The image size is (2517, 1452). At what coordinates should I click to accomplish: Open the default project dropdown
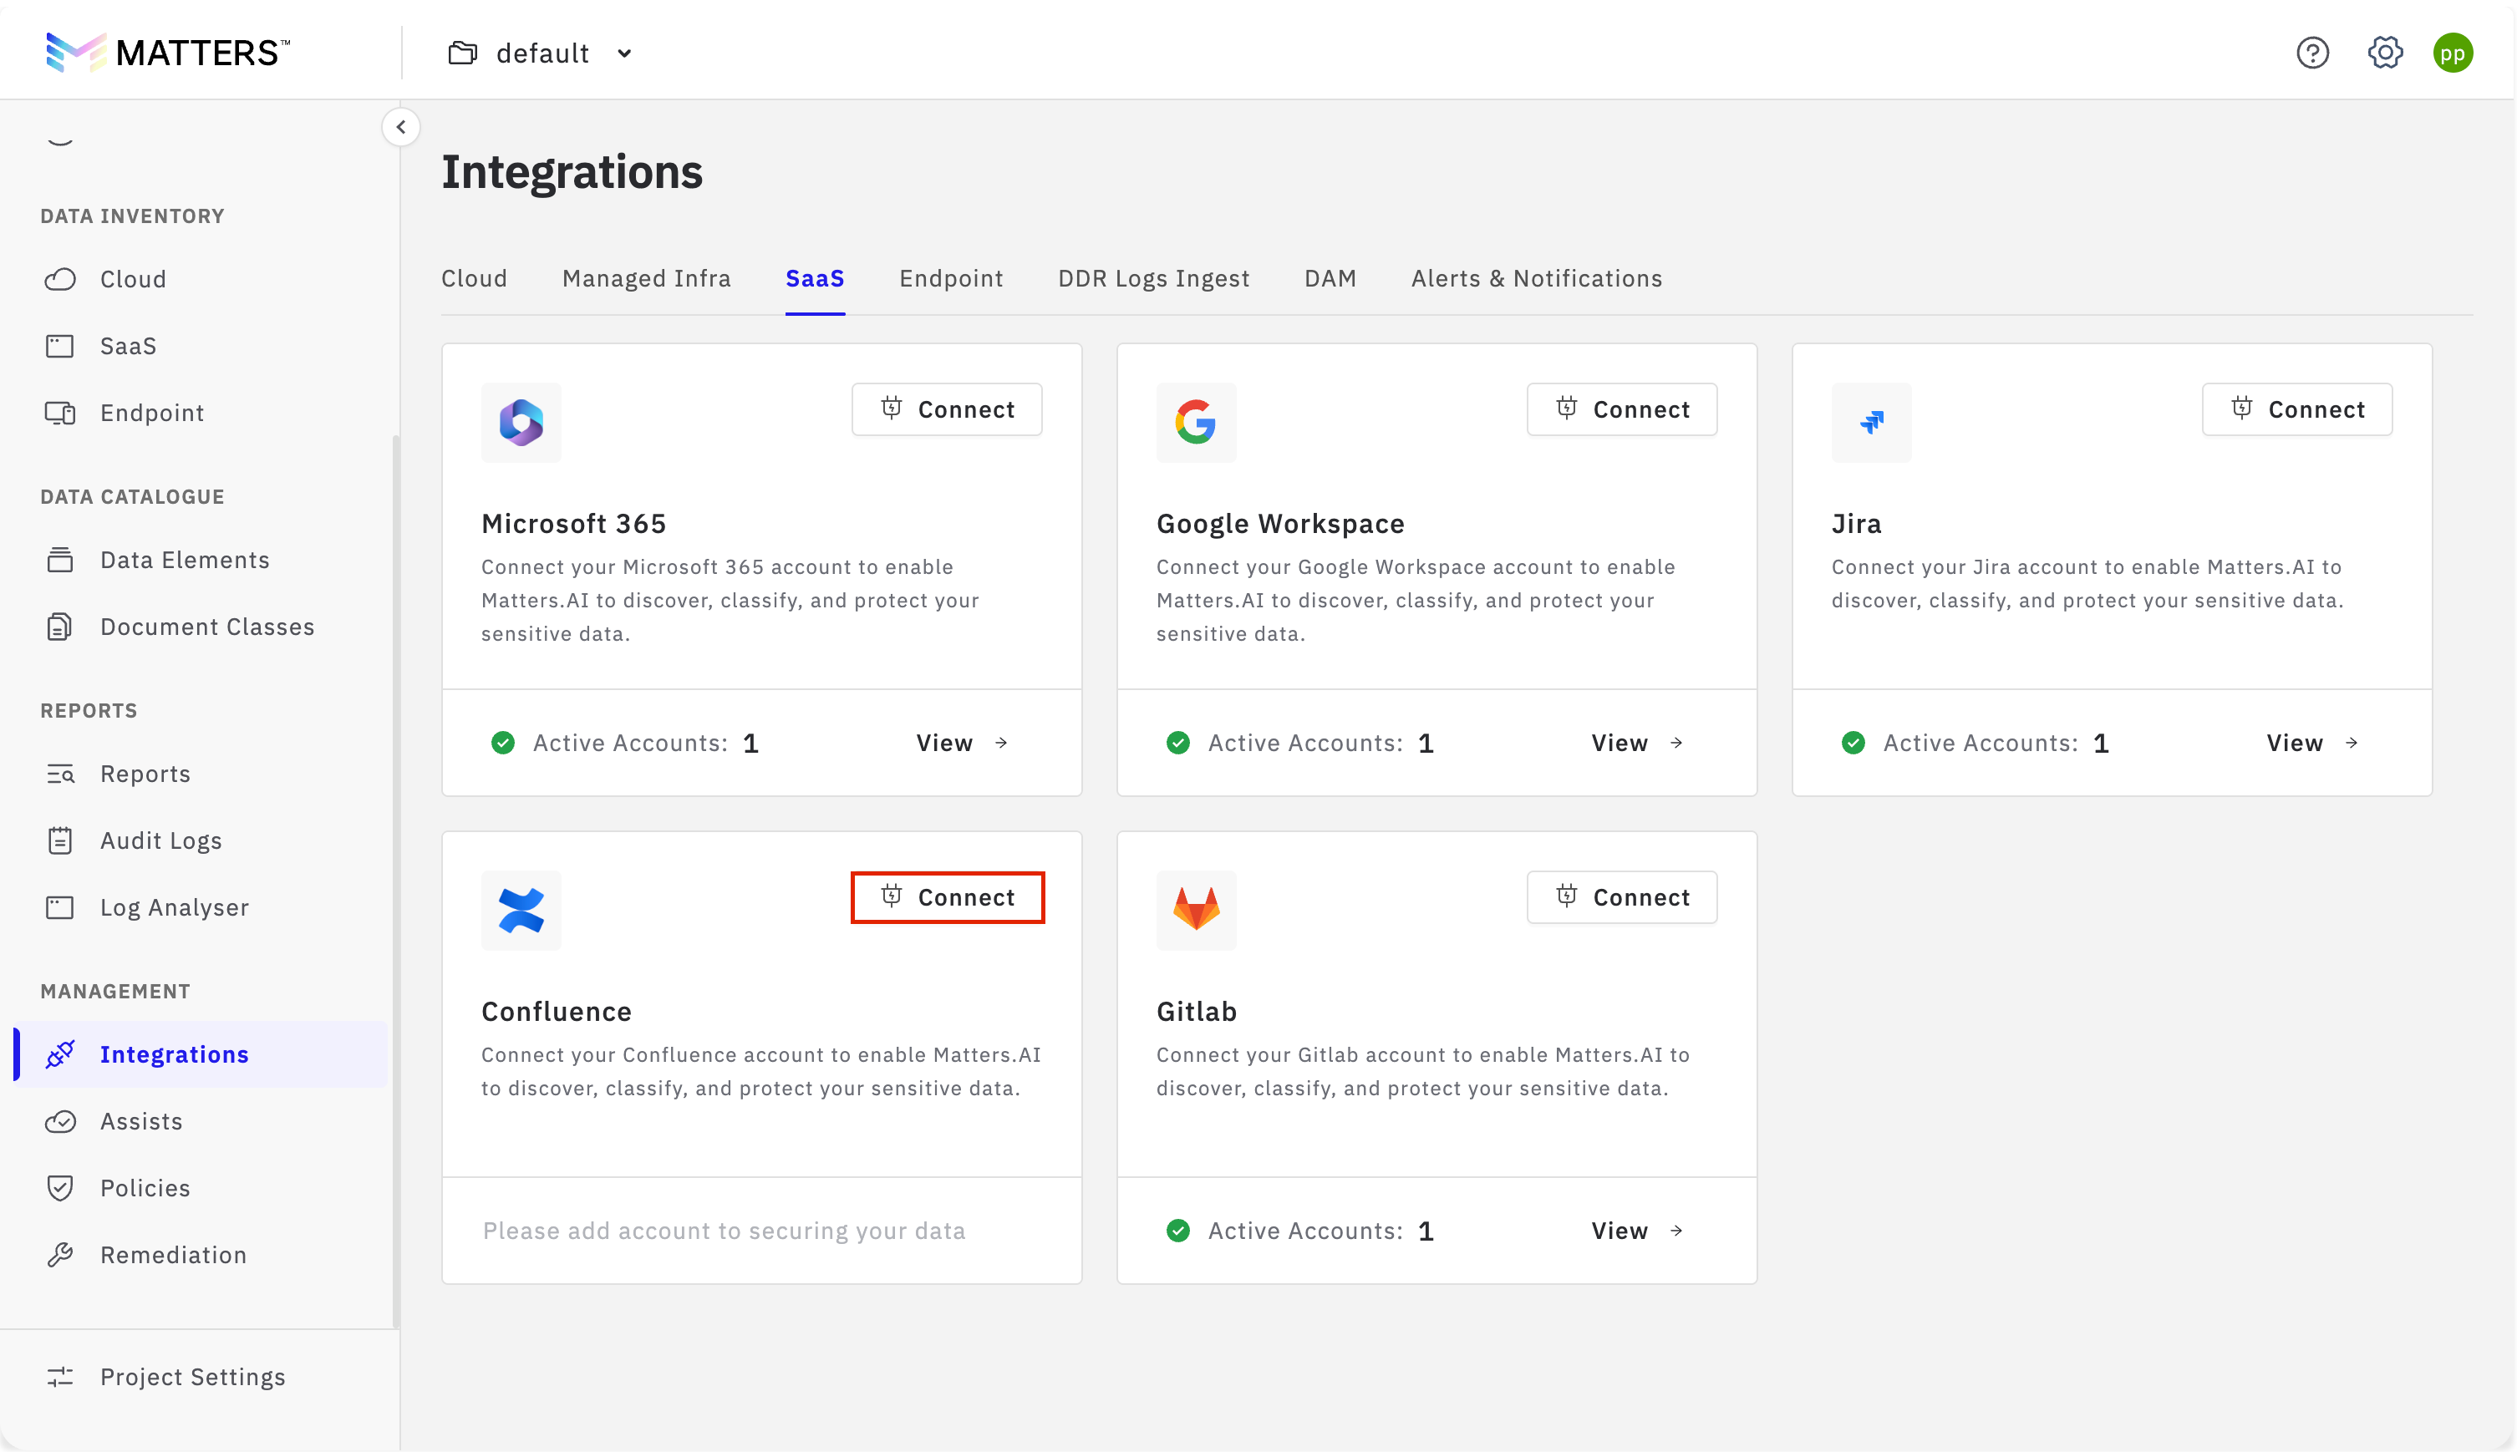pyautogui.click(x=541, y=53)
